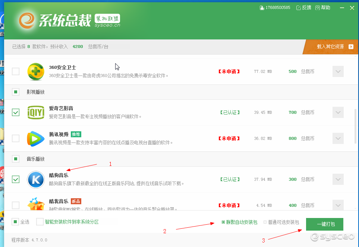Click the 酷我音乐 app icon
Screen dimensions: 359x247
[36, 204]
